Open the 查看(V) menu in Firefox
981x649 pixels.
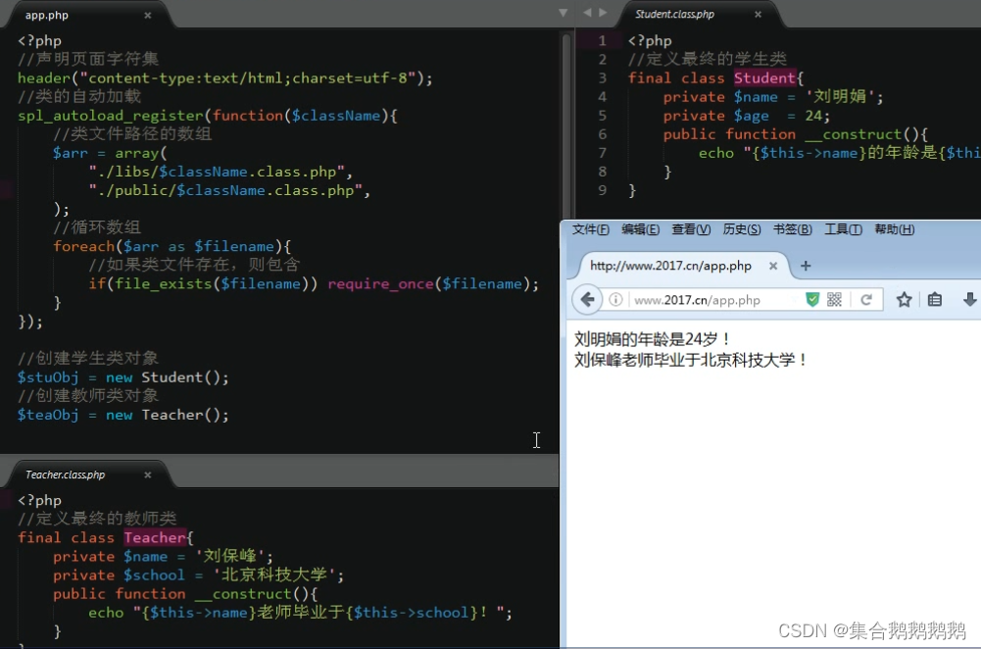click(691, 229)
